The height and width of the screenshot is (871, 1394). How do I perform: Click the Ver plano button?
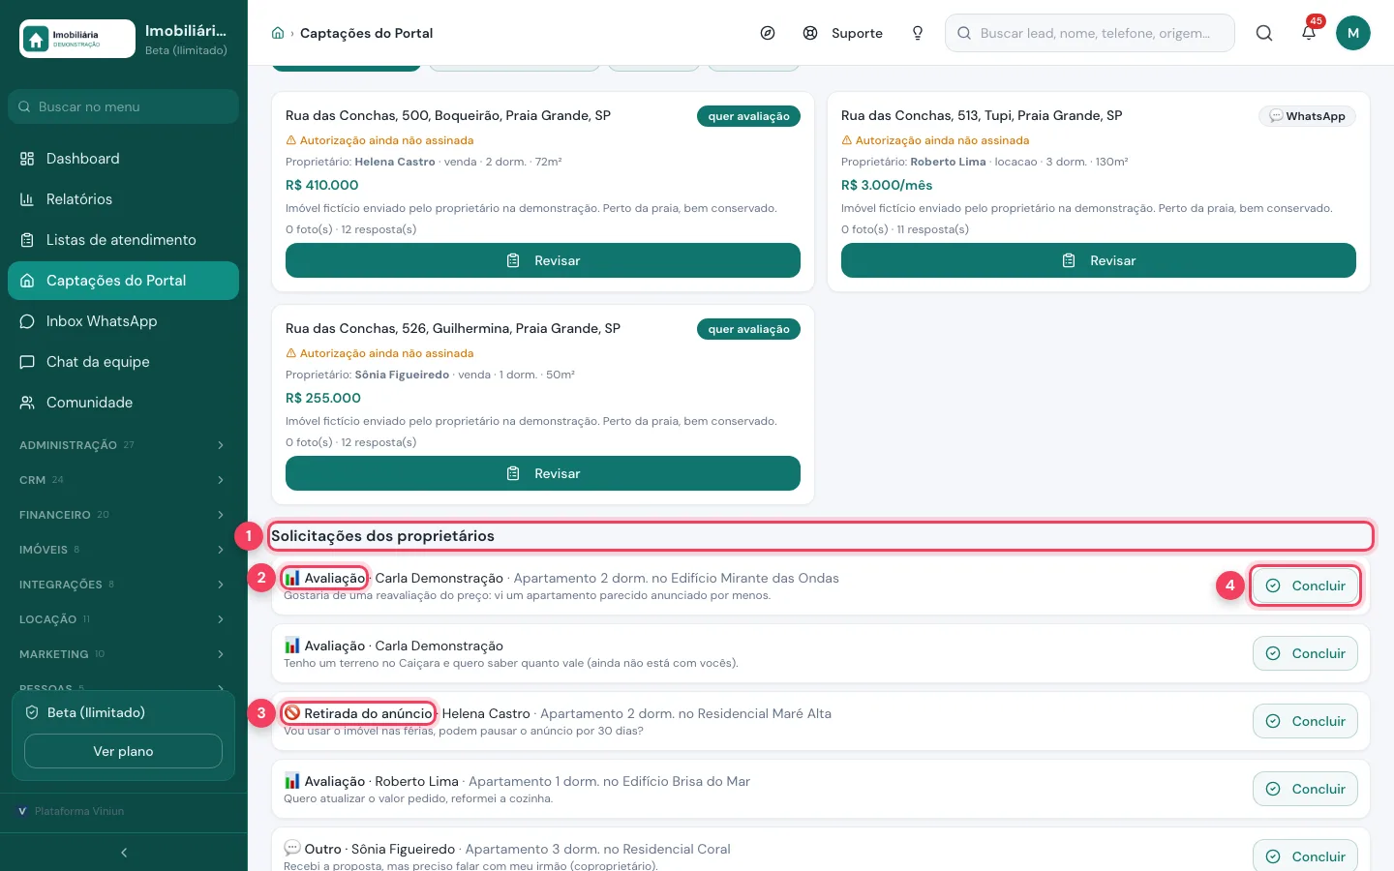[123, 751]
